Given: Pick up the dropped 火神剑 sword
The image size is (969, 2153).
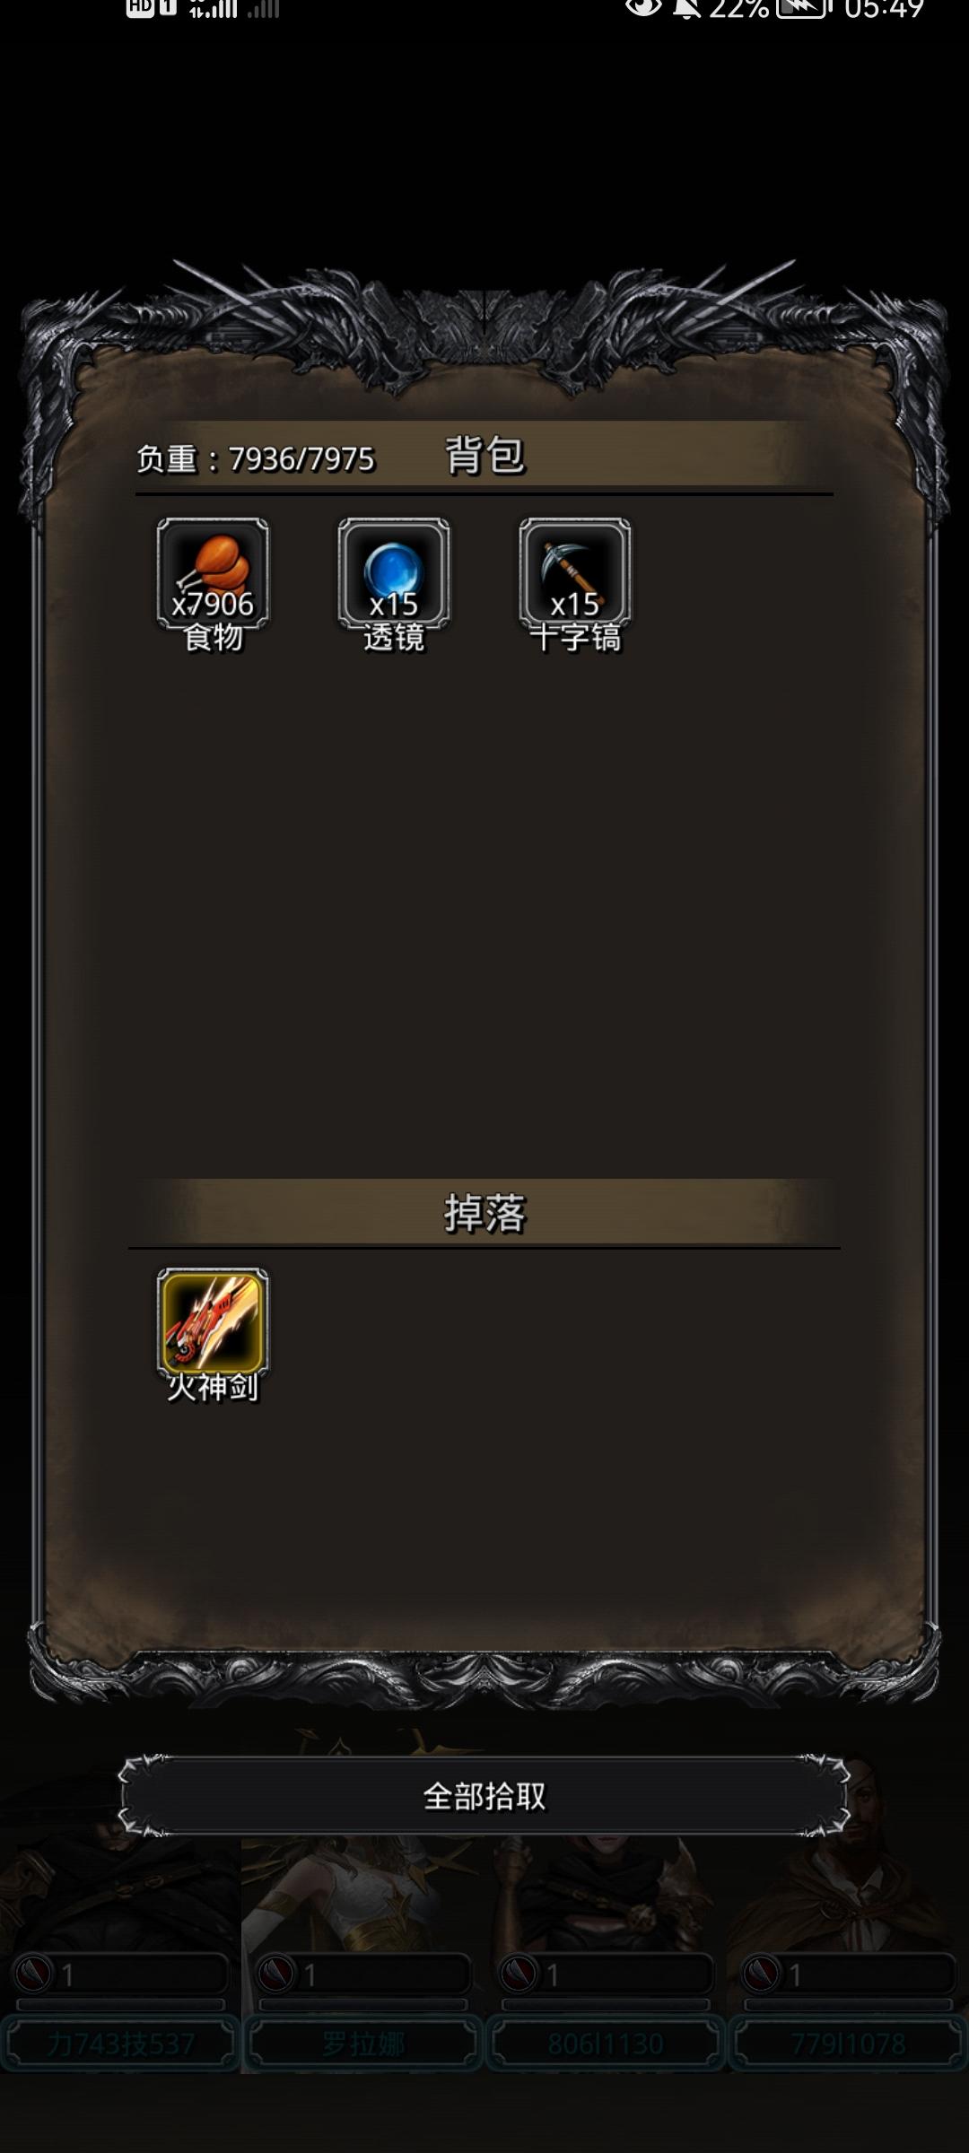Looking at the screenshot, I should coord(213,1324).
